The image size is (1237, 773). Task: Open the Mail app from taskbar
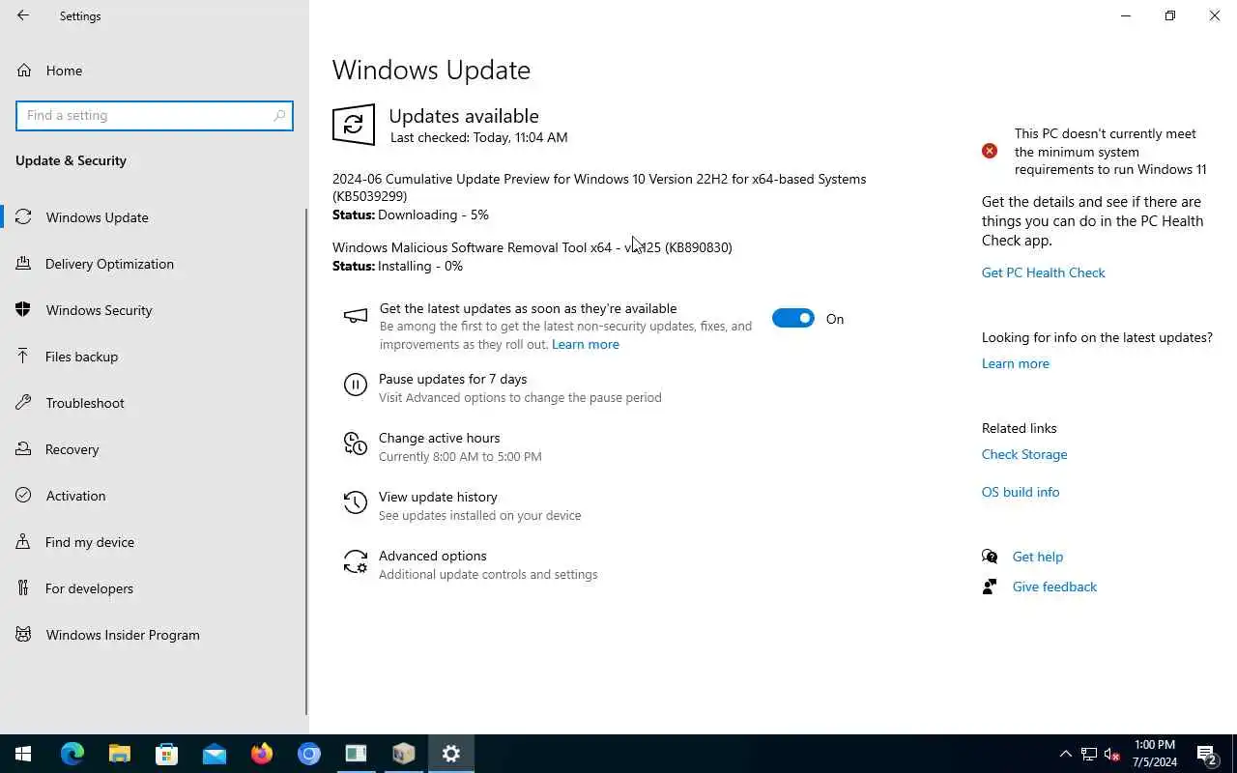coord(215,754)
